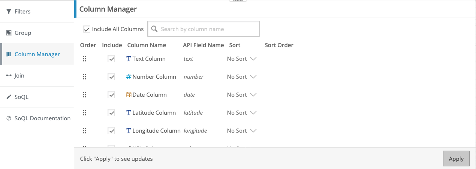Click the Search by column name field
This screenshot has width=476, height=169.
204,29
